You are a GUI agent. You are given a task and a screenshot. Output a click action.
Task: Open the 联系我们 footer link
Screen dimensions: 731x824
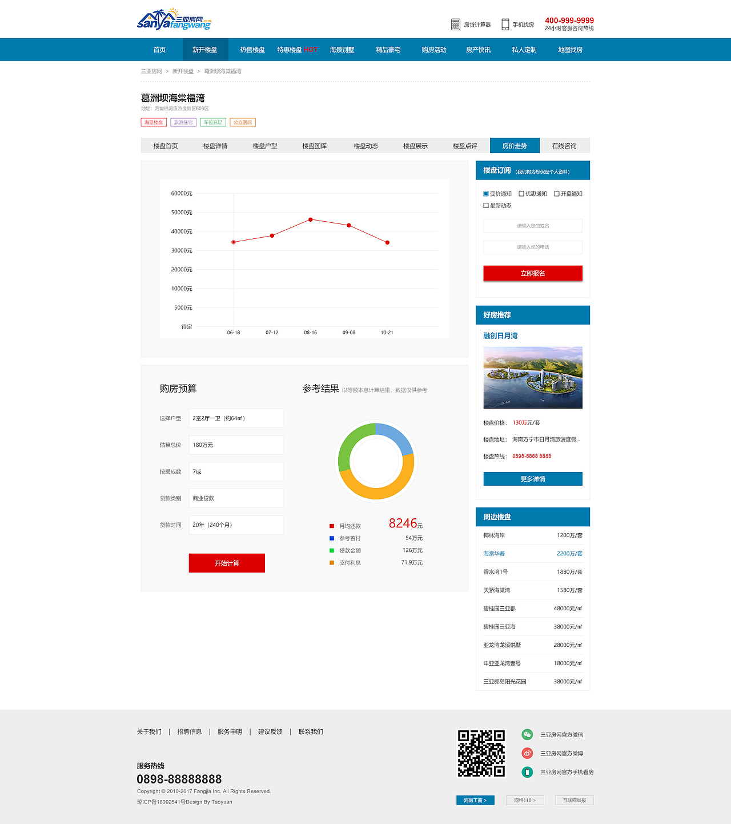311,732
